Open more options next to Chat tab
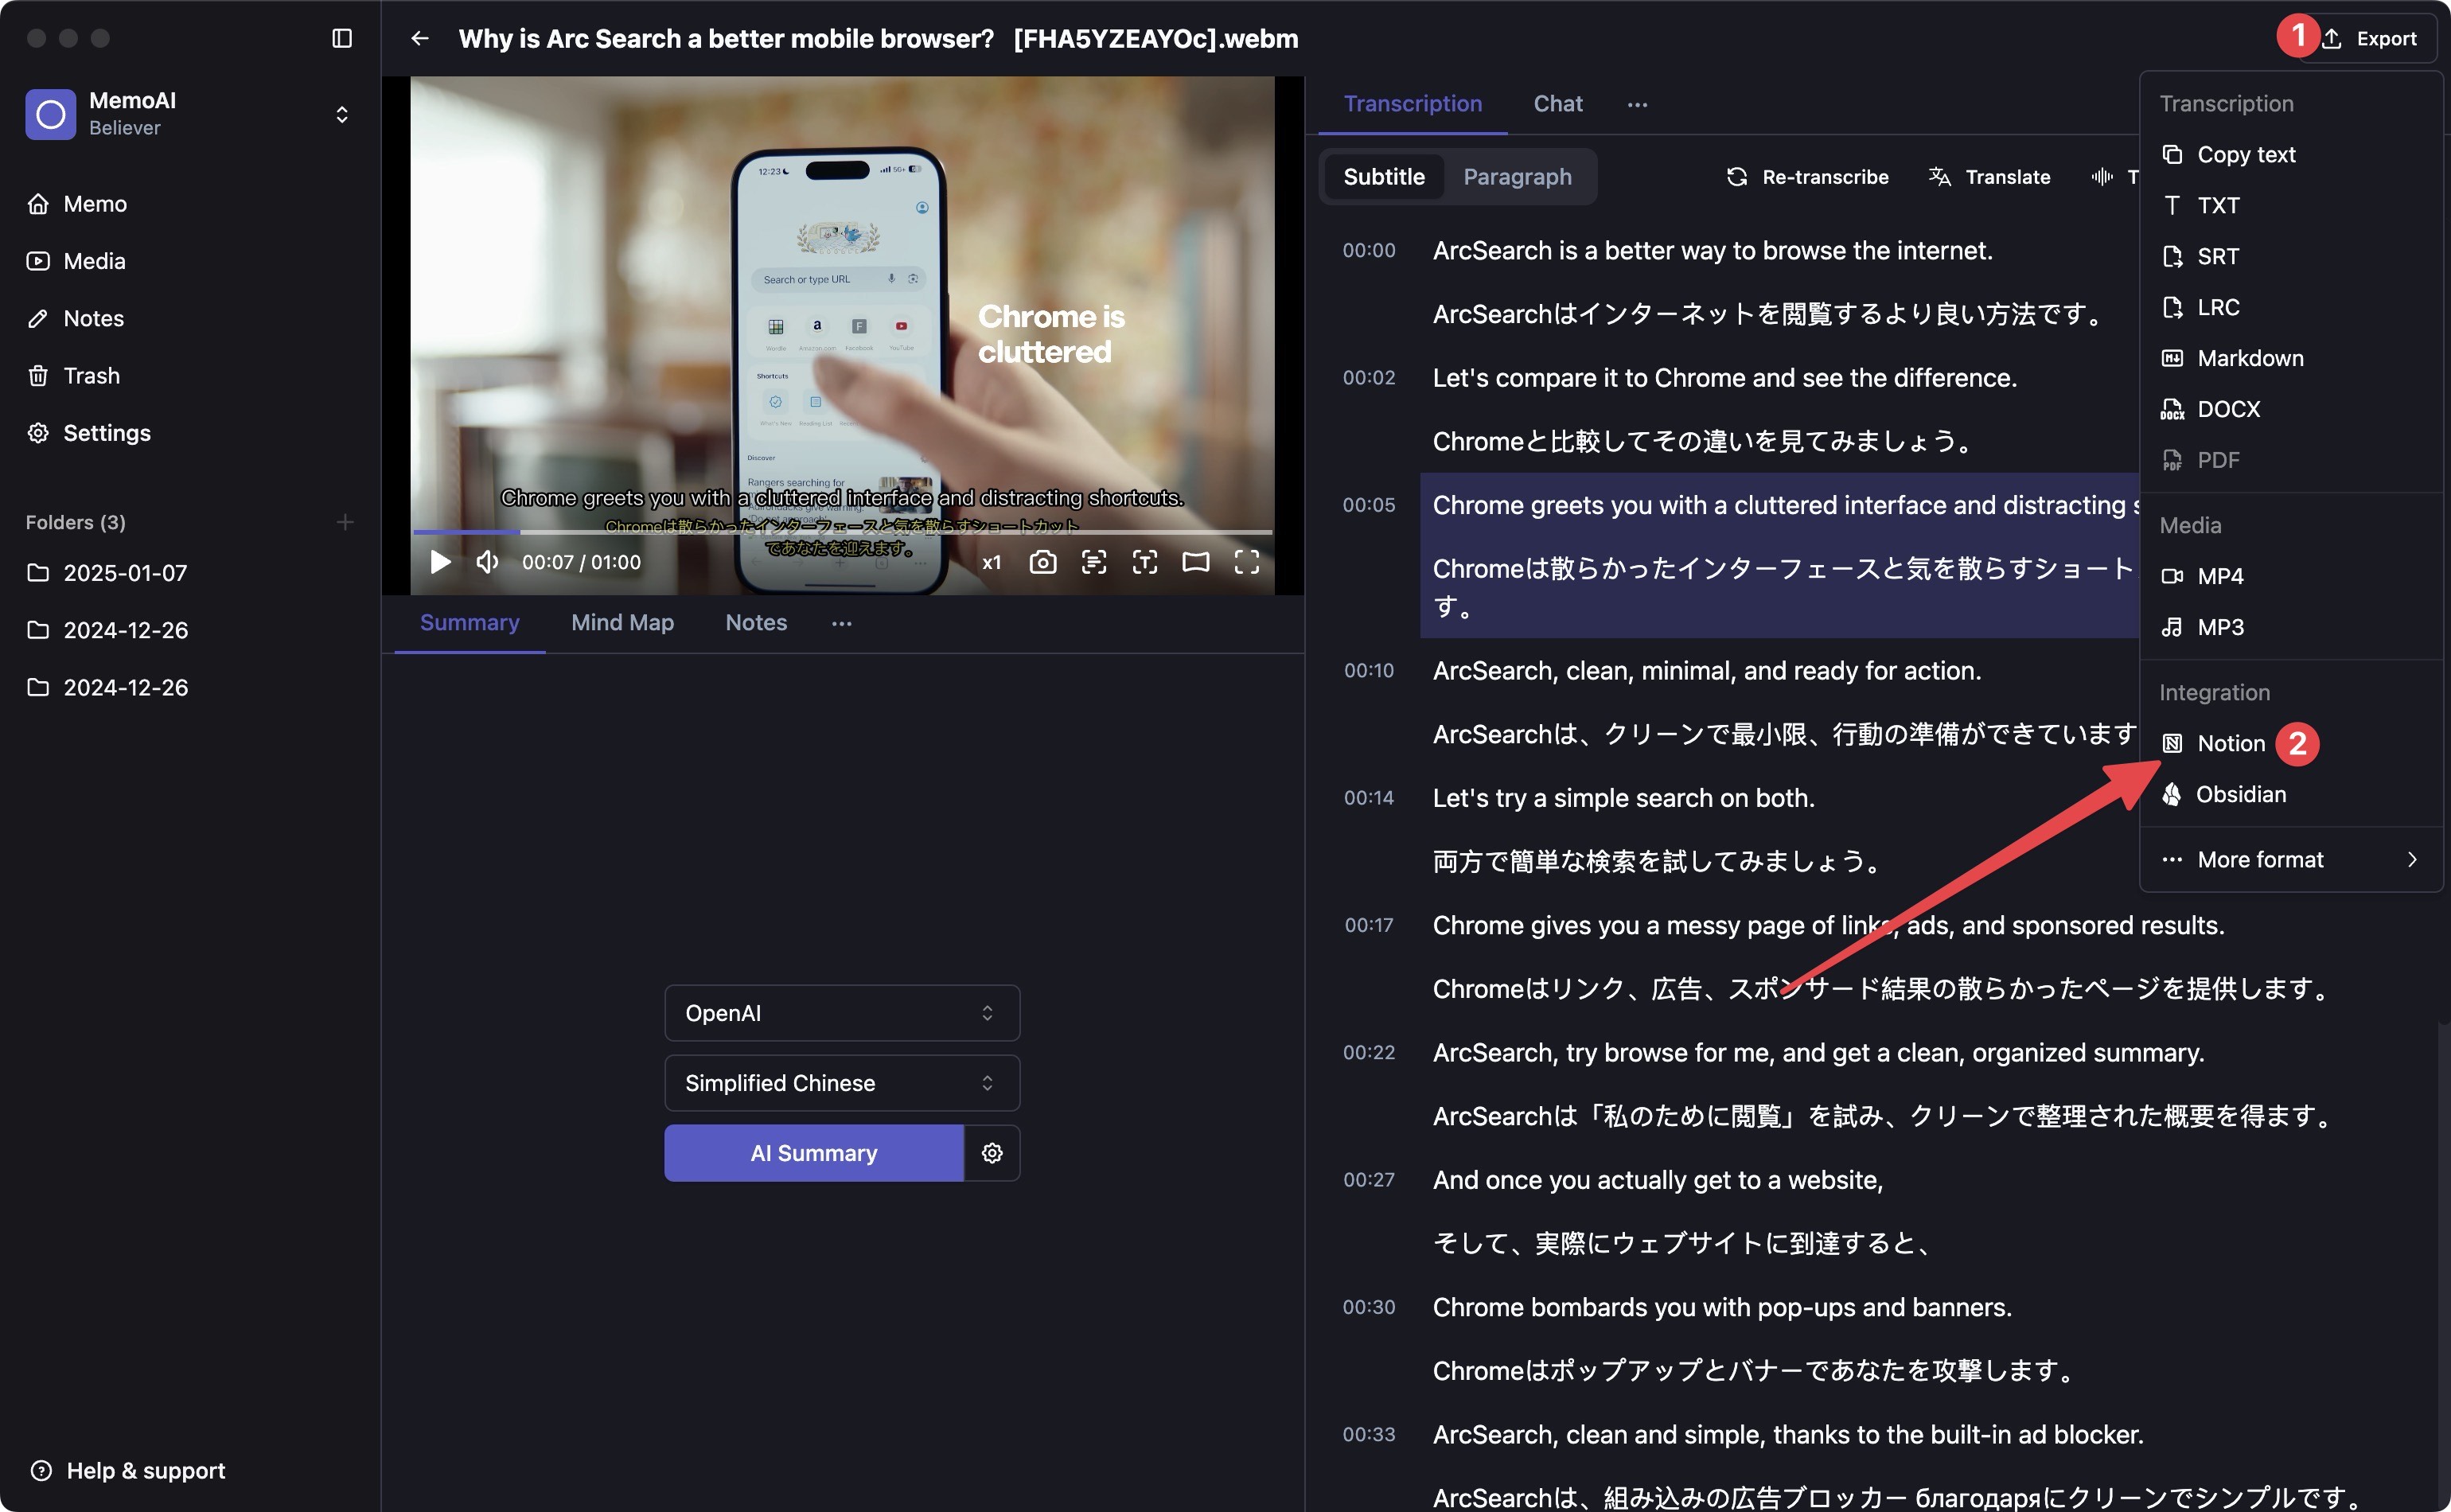The image size is (2451, 1512). click(x=1637, y=105)
